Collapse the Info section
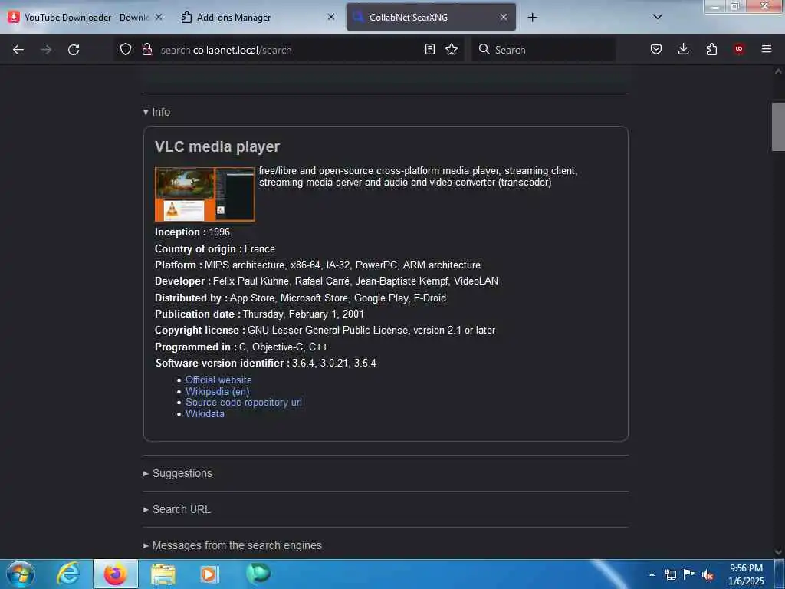 (156, 112)
